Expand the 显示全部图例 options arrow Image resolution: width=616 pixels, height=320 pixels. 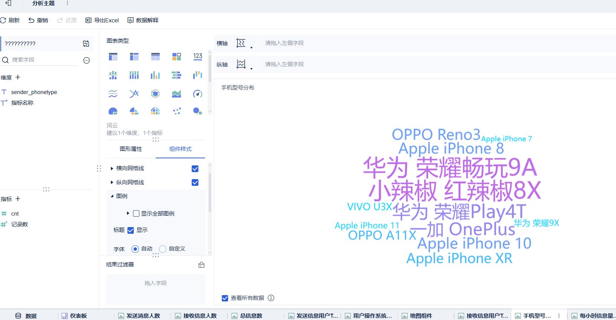point(128,213)
